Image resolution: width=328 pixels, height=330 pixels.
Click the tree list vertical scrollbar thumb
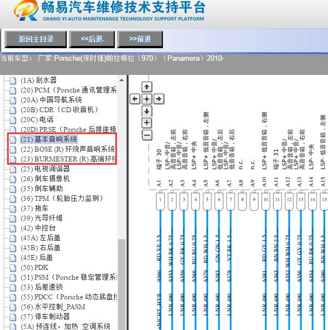121,284
